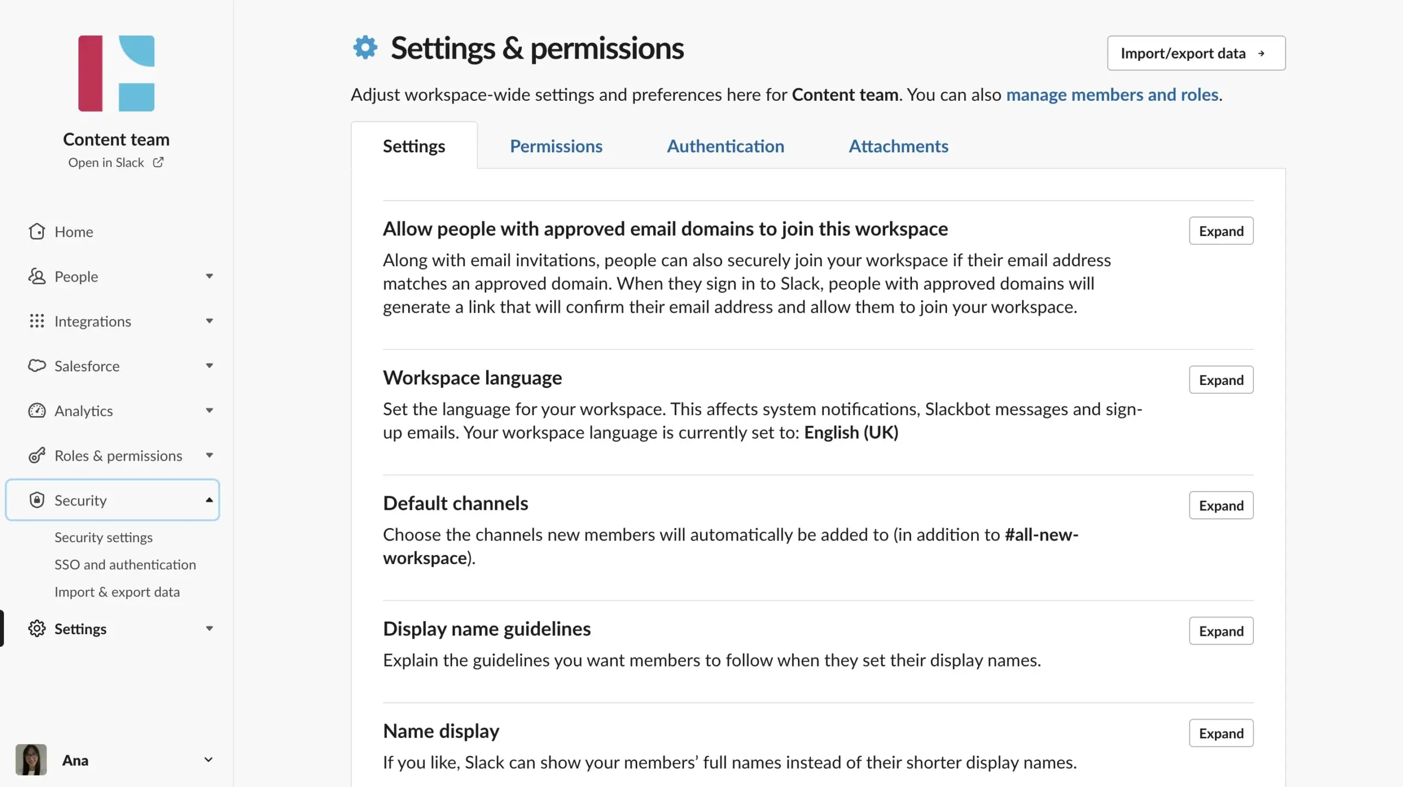Viewport: 1403px width, 787px height.
Task: Switch to the Permissions tab
Action: pos(556,146)
